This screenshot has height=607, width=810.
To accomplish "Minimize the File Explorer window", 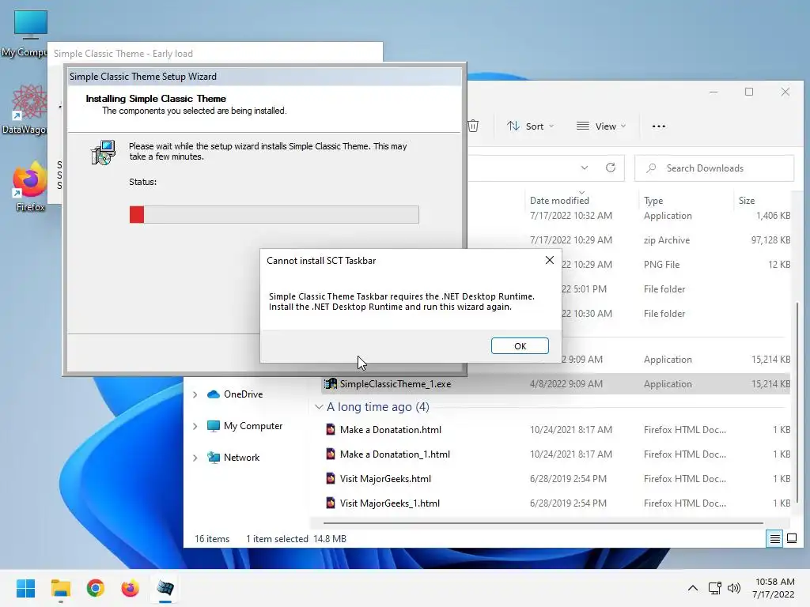I will 713,92.
